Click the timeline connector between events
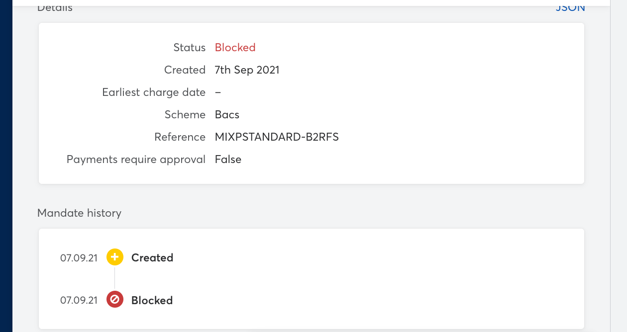This screenshot has width=627, height=332. click(x=115, y=279)
